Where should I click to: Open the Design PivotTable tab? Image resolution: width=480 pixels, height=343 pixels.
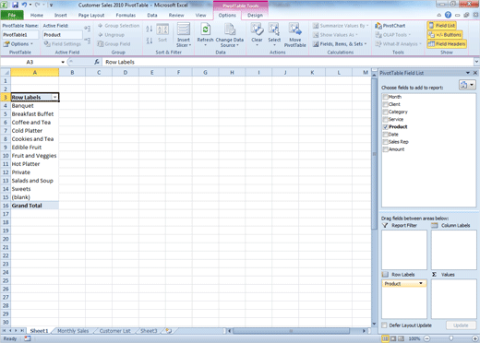(x=255, y=15)
